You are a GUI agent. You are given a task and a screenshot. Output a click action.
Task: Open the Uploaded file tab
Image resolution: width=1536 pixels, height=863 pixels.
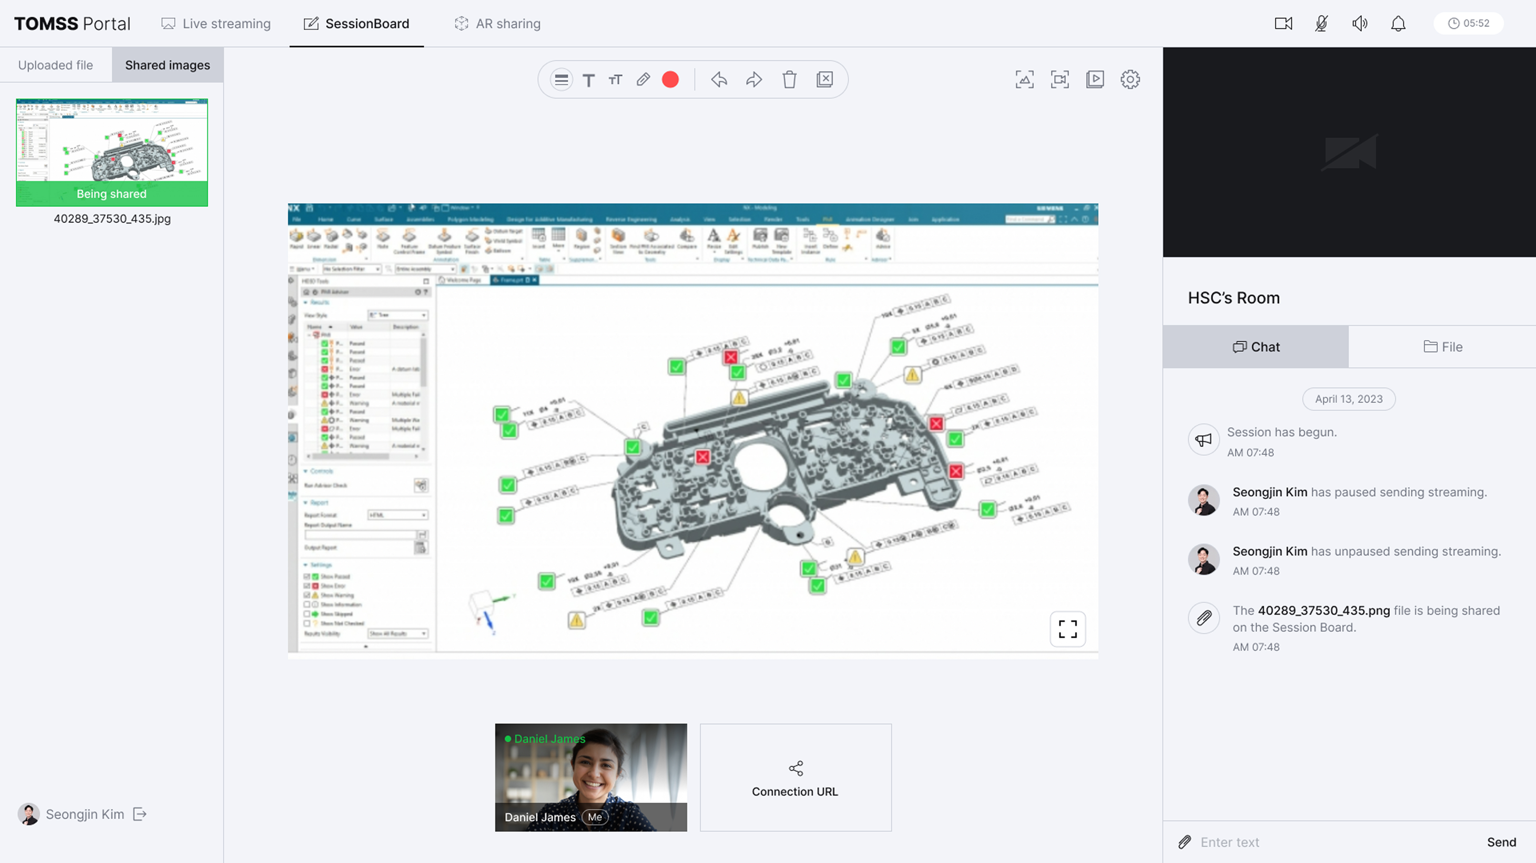[55, 65]
